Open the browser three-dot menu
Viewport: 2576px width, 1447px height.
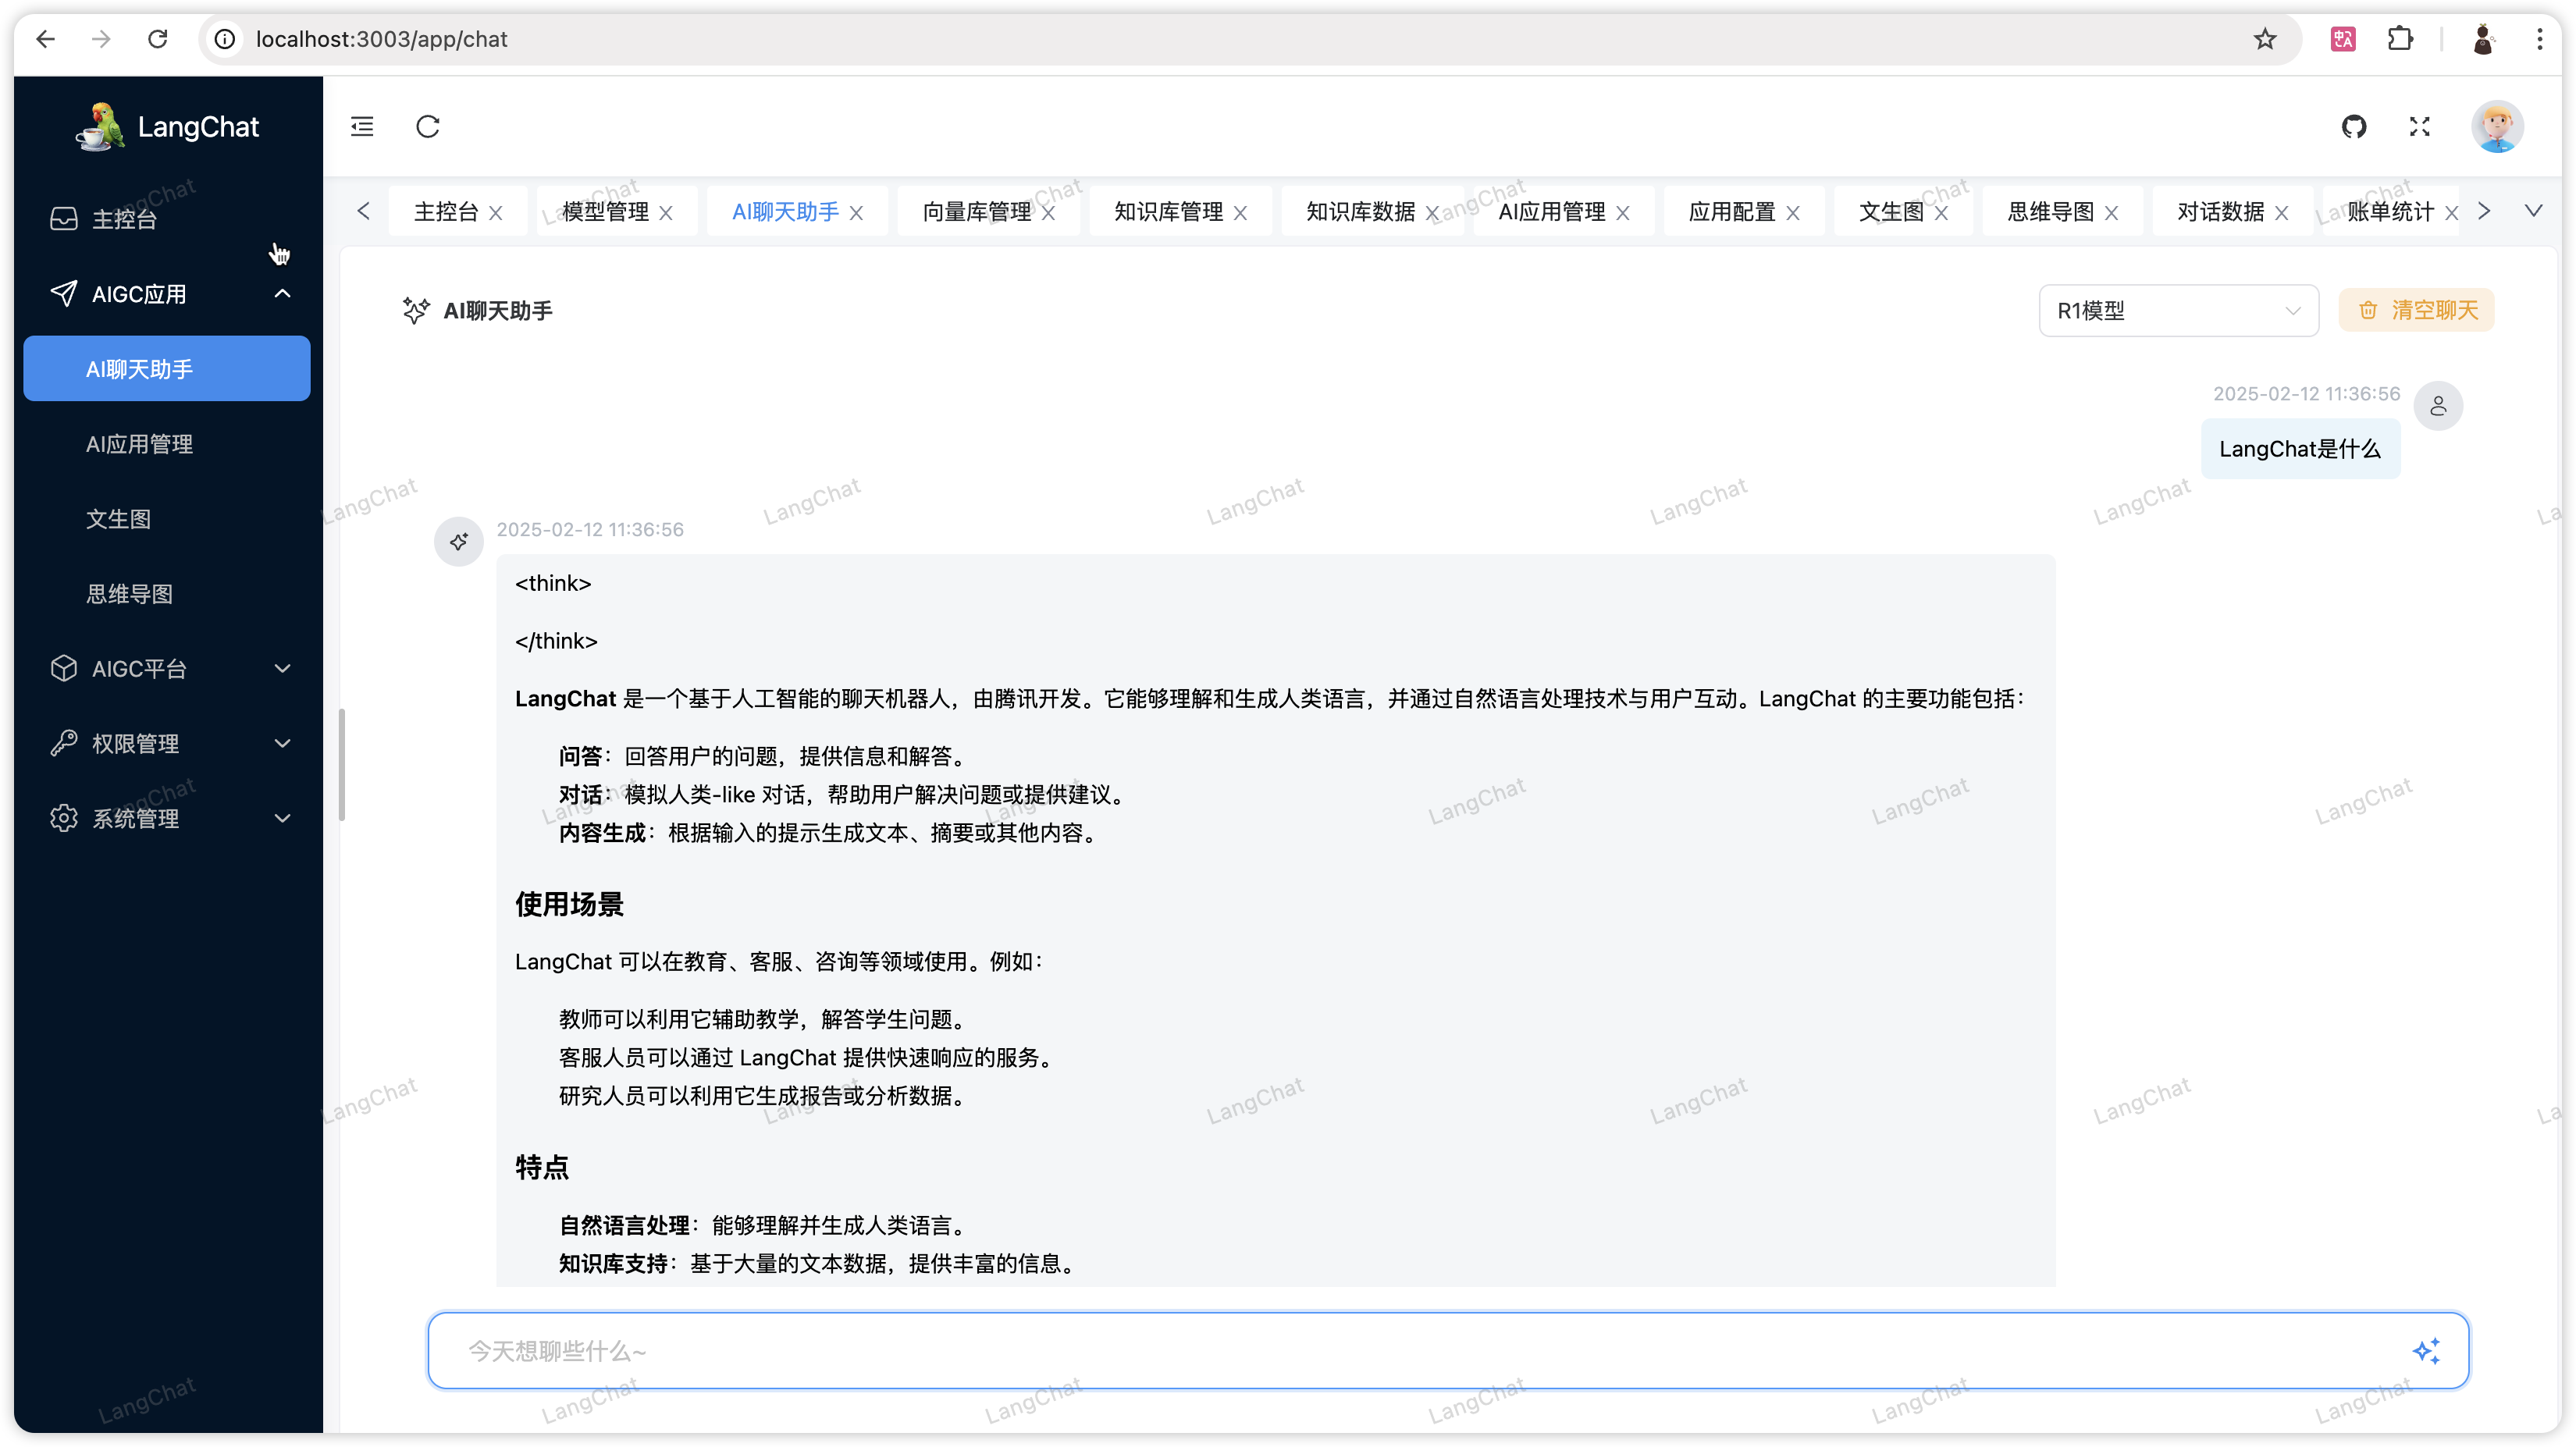coord(2540,39)
